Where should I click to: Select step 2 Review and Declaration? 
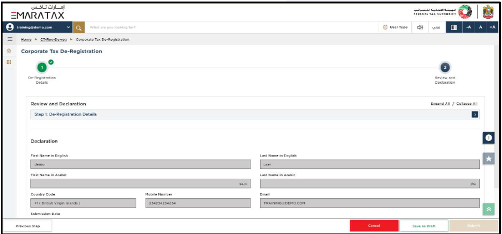point(445,68)
